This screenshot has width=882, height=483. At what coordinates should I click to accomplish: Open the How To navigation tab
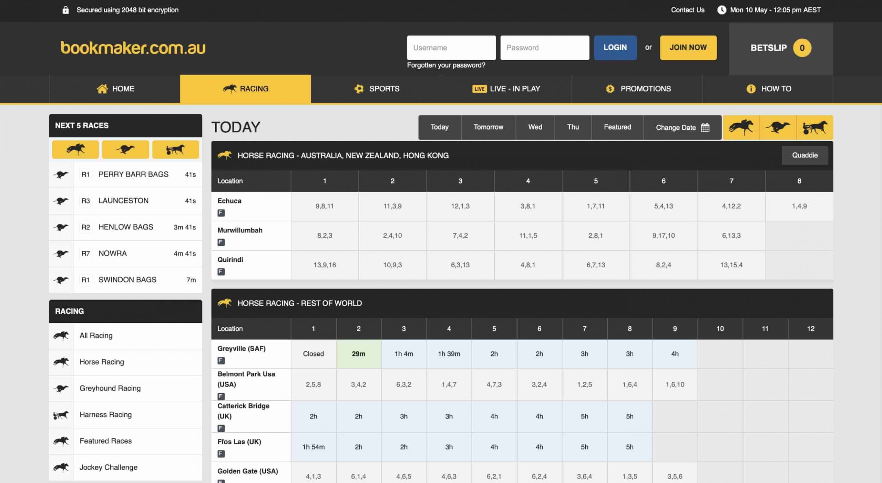[768, 89]
